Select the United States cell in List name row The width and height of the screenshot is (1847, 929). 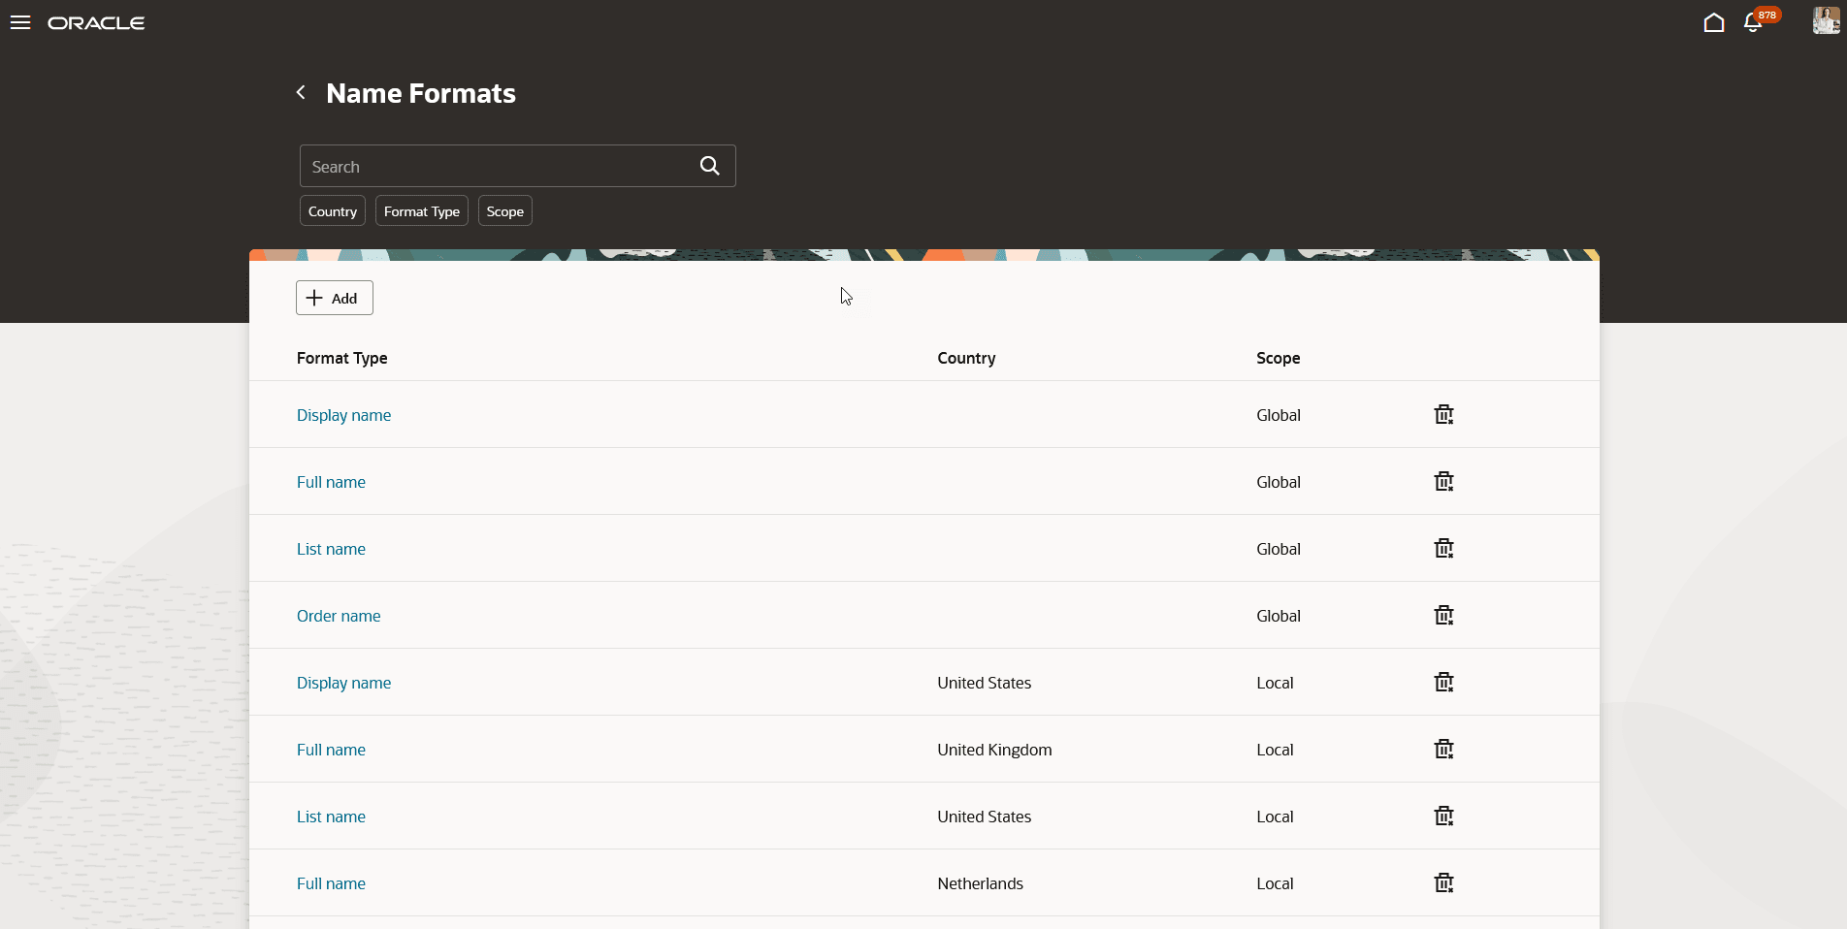[x=984, y=817]
